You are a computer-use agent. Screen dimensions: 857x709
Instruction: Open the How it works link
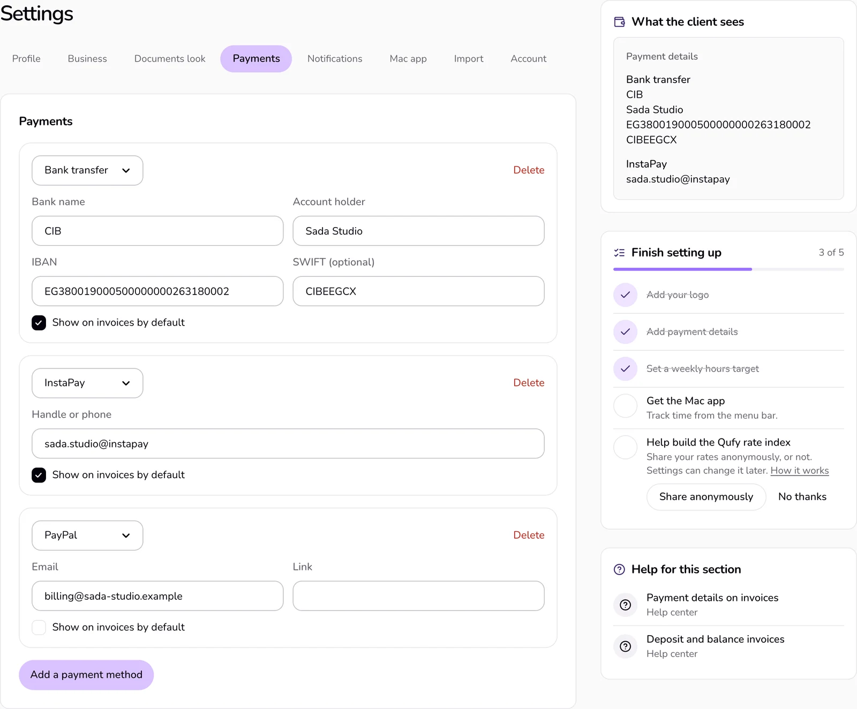(x=800, y=471)
